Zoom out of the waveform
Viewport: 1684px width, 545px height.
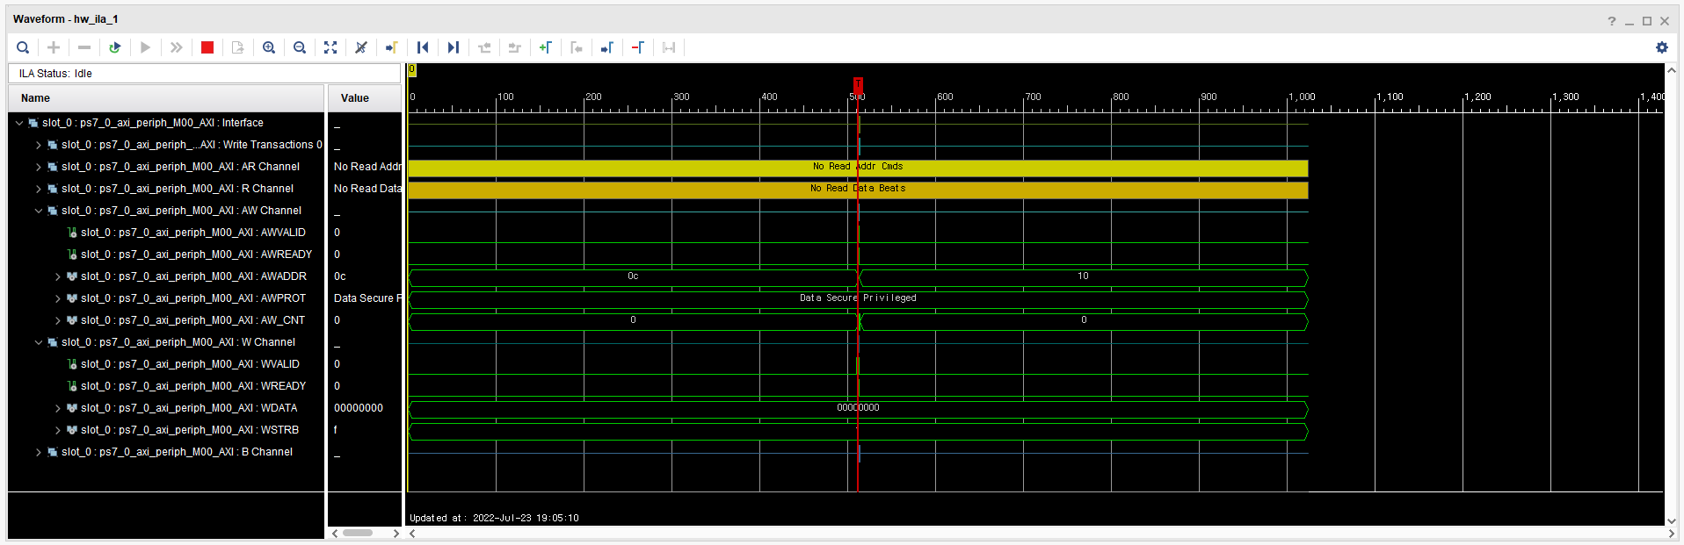point(300,47)
